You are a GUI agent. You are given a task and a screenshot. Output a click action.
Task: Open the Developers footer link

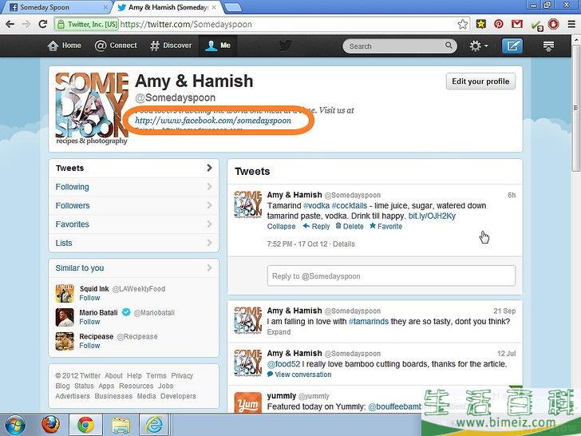pos(178,396)
